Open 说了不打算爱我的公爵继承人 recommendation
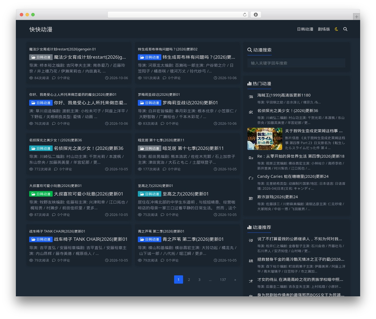 click(300, 239)
